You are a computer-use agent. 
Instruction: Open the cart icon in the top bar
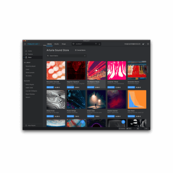(144, 44)
